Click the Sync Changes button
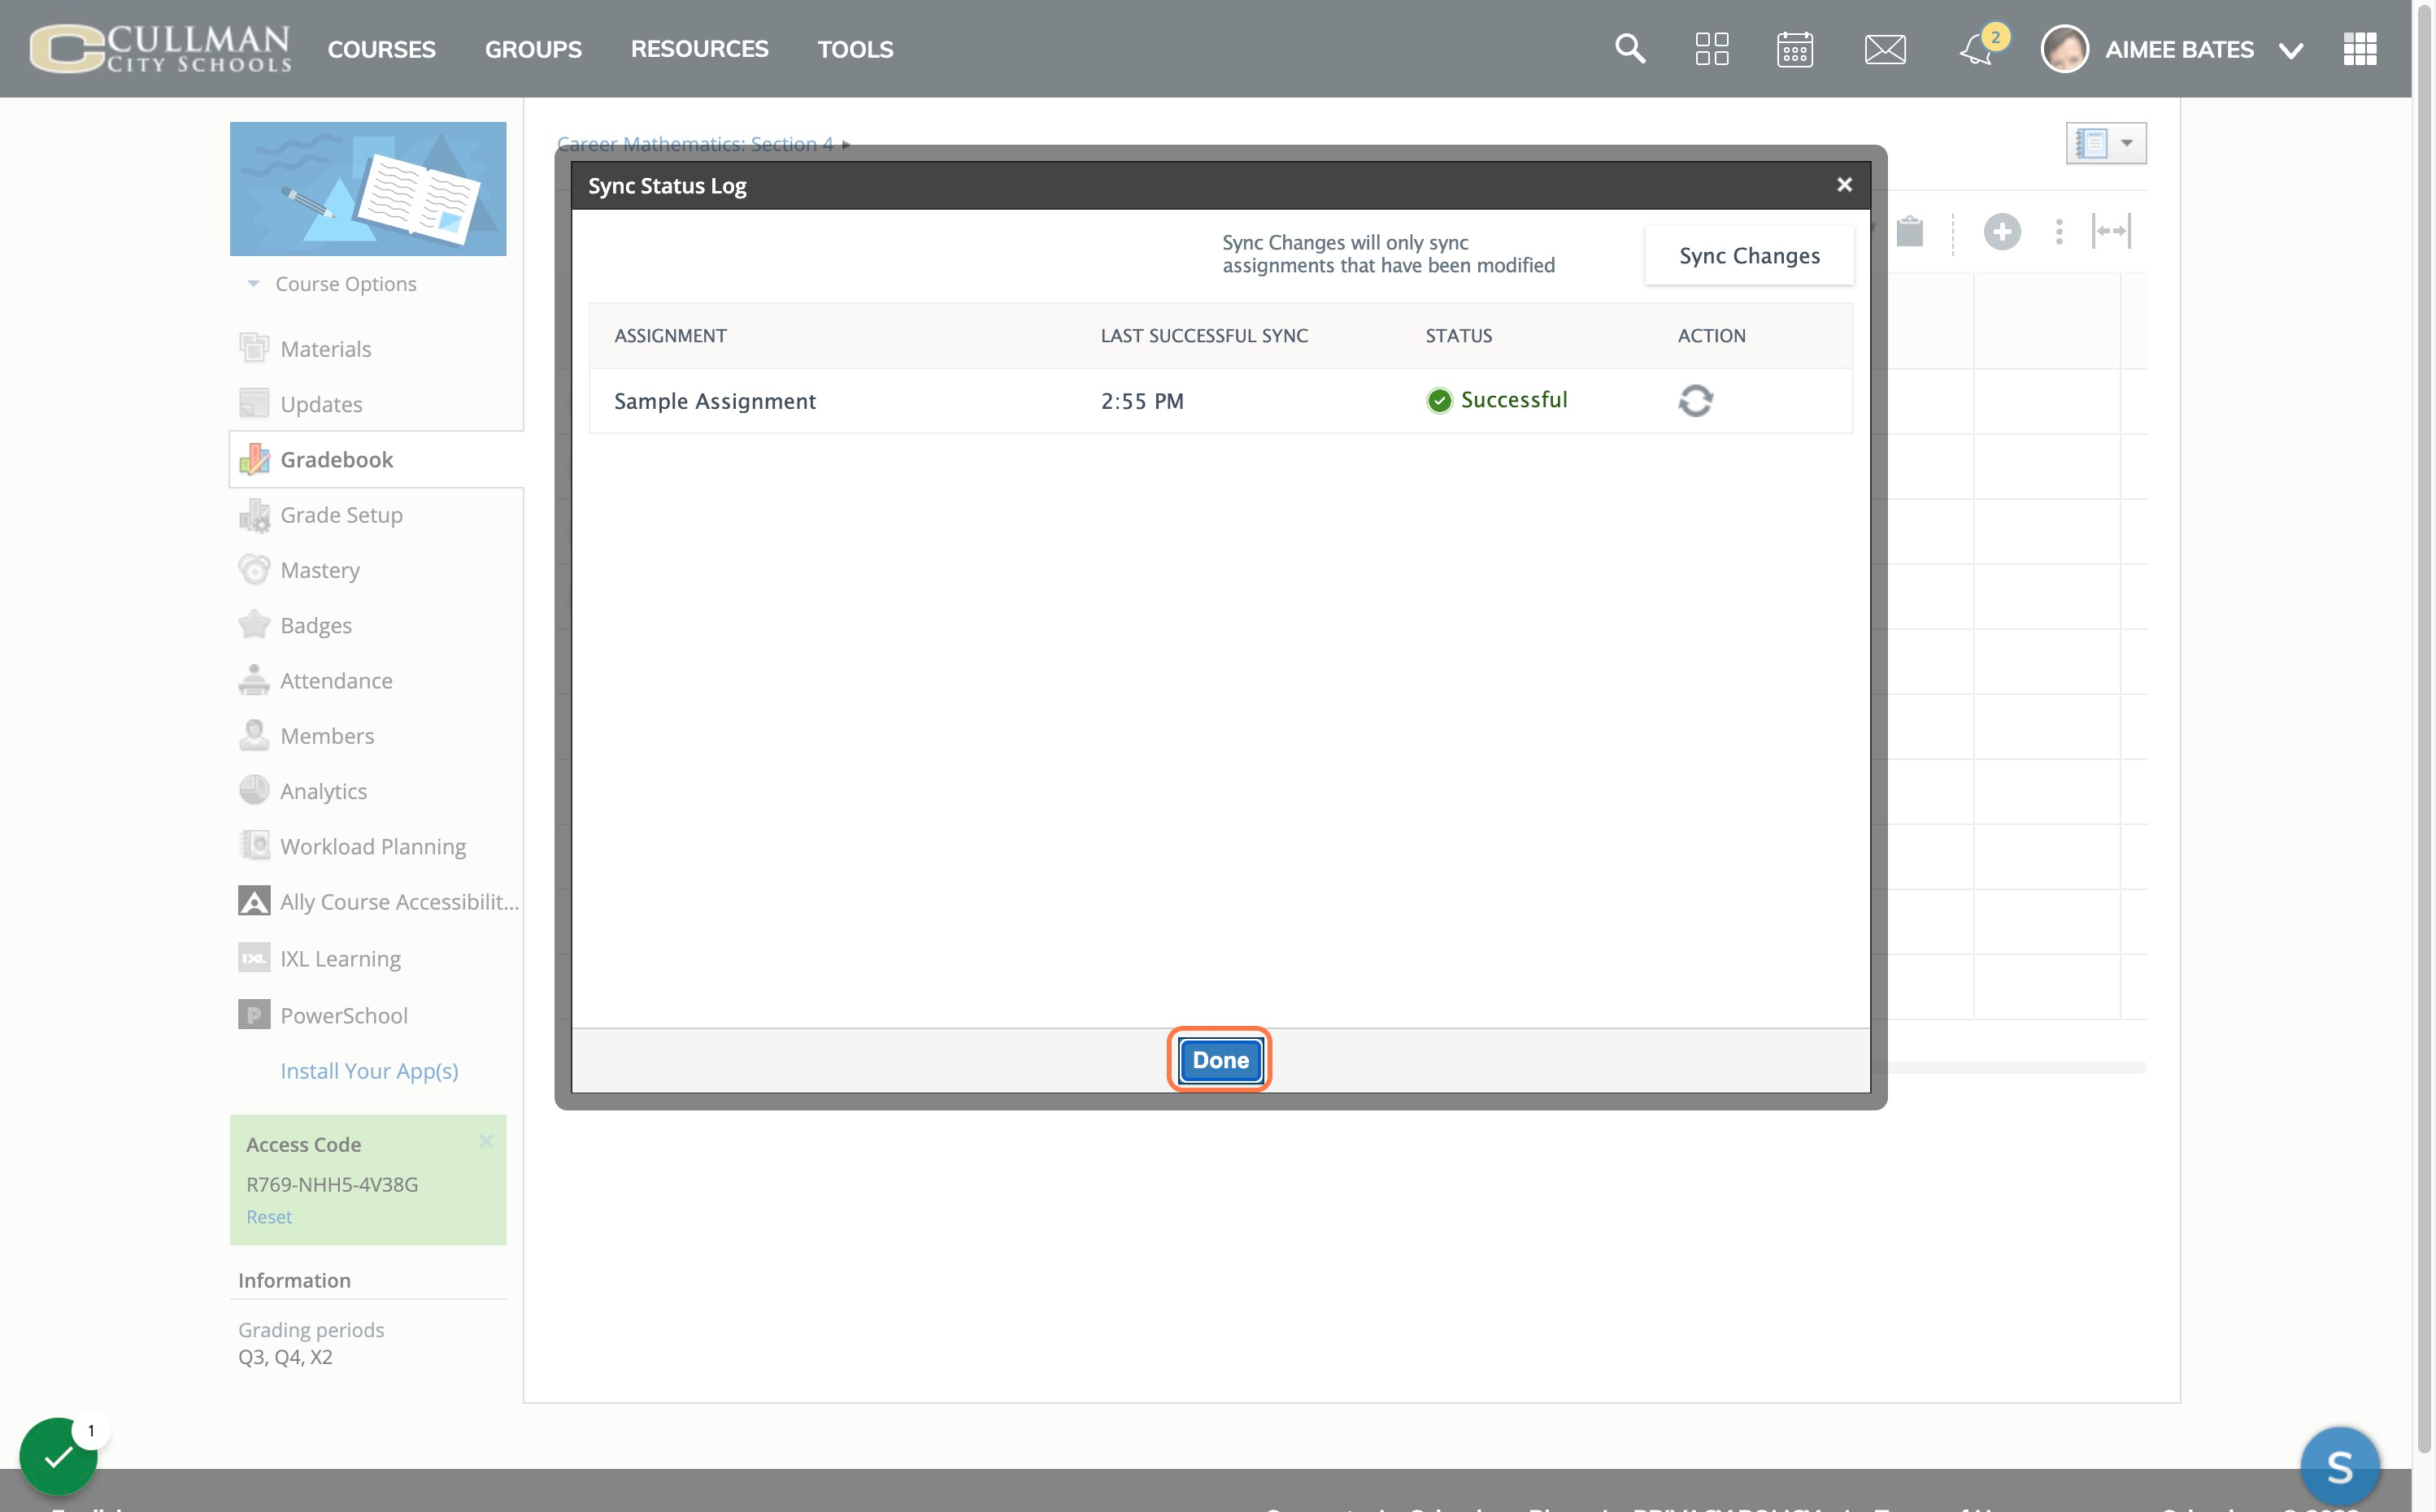 1749,256
